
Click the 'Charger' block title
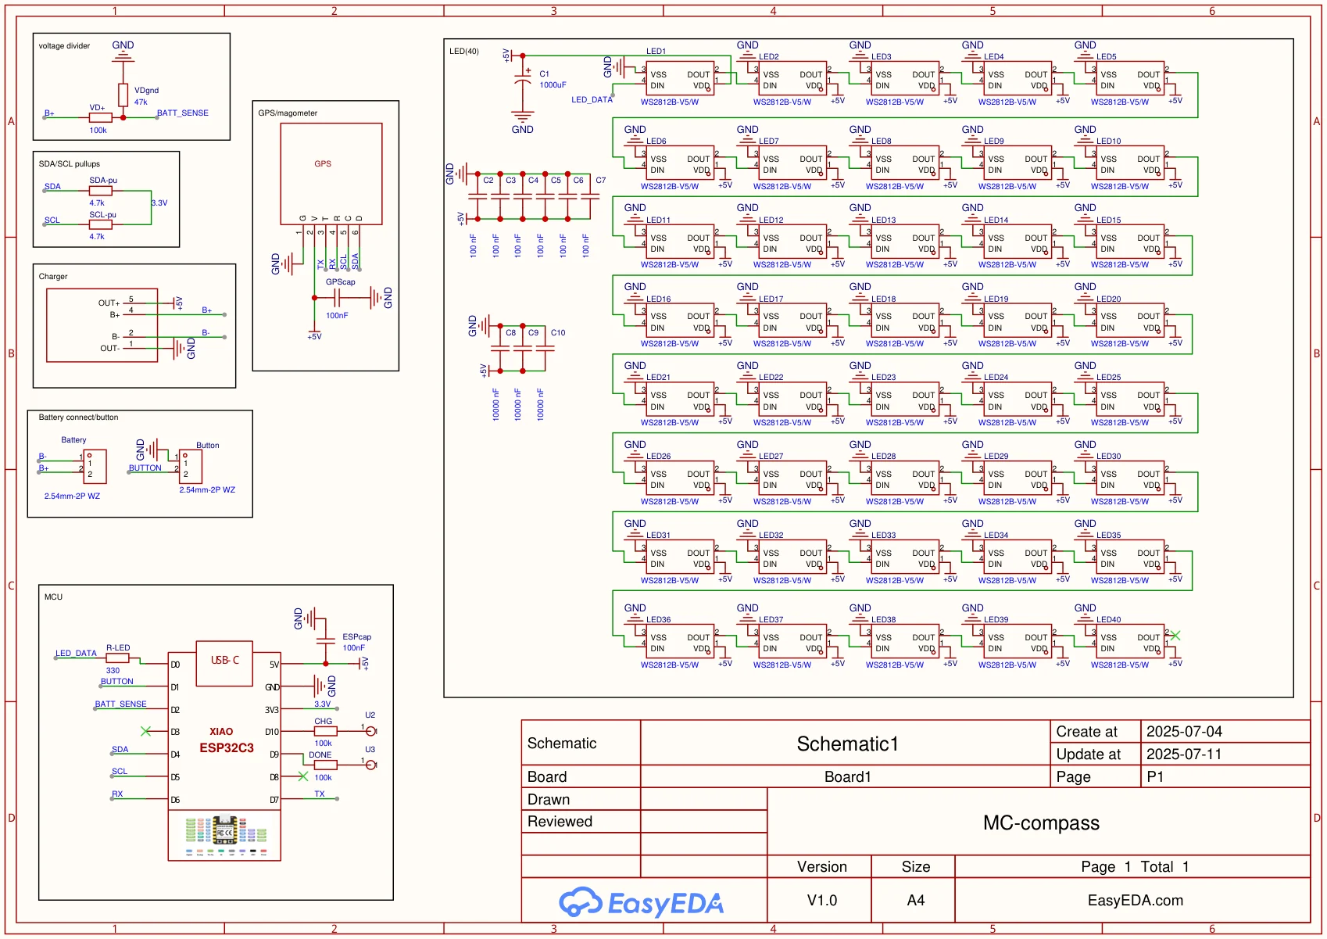(53, 277)
